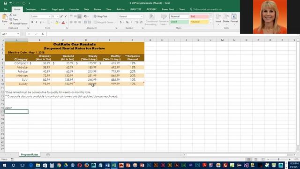The width and height of the screenshot is (300, 169).
Task: Open the Font dialog launcher
Action: (x=67, y=28)
